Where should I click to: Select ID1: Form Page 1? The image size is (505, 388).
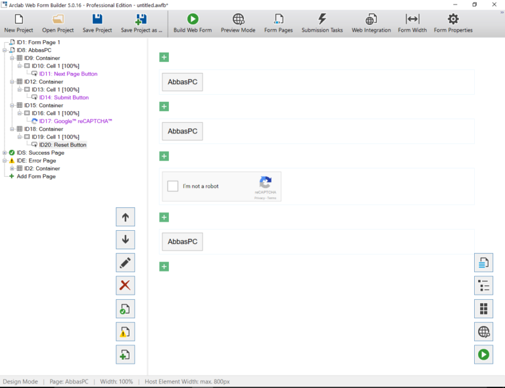tap(38, 42)
